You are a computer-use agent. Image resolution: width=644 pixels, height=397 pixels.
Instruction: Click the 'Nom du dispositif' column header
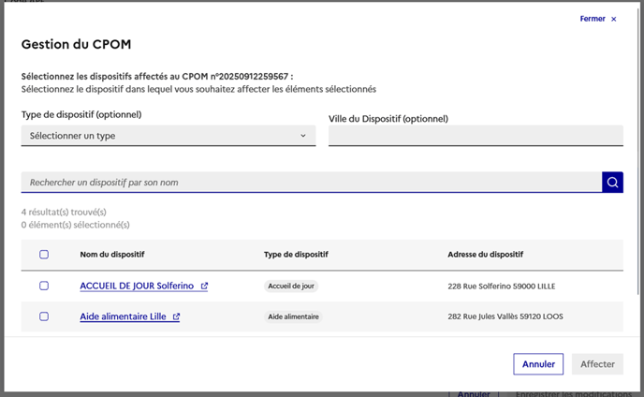coord(112,255)
